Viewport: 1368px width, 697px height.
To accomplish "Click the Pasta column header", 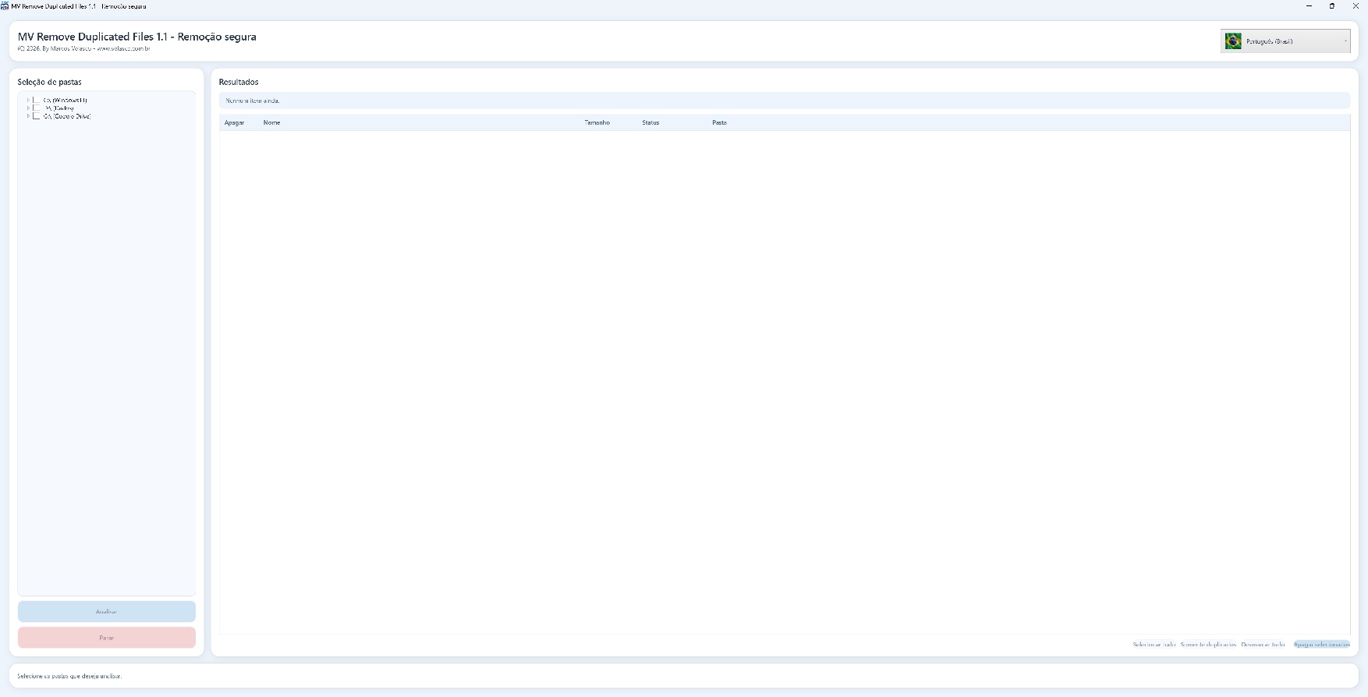I will click(x=719, y=122).
